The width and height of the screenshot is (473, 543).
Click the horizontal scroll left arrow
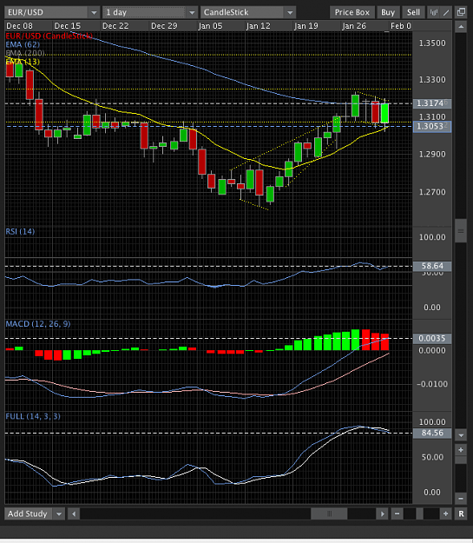click(74, 513)
